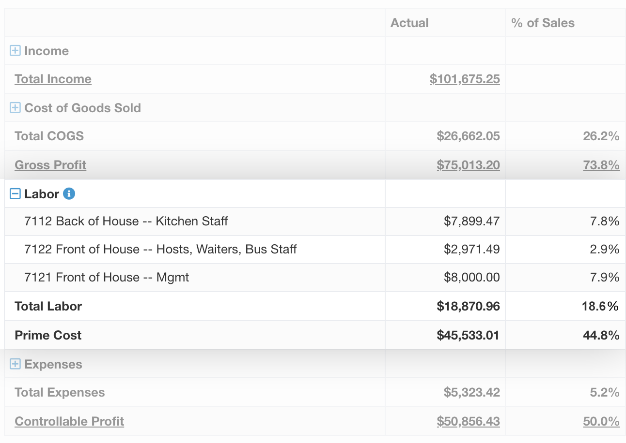
Task: Click the 73.8% gross profit percentage
Action: 601,165
